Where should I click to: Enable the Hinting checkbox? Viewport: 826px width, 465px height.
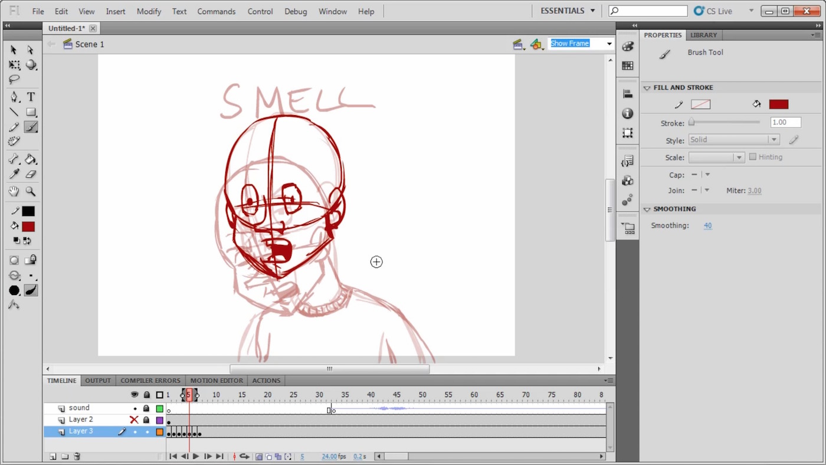[x=753, y=157]
